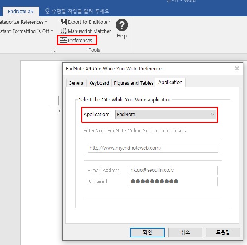
Task: Open the Application combo box showing EndNote
Action: [166, 114]
